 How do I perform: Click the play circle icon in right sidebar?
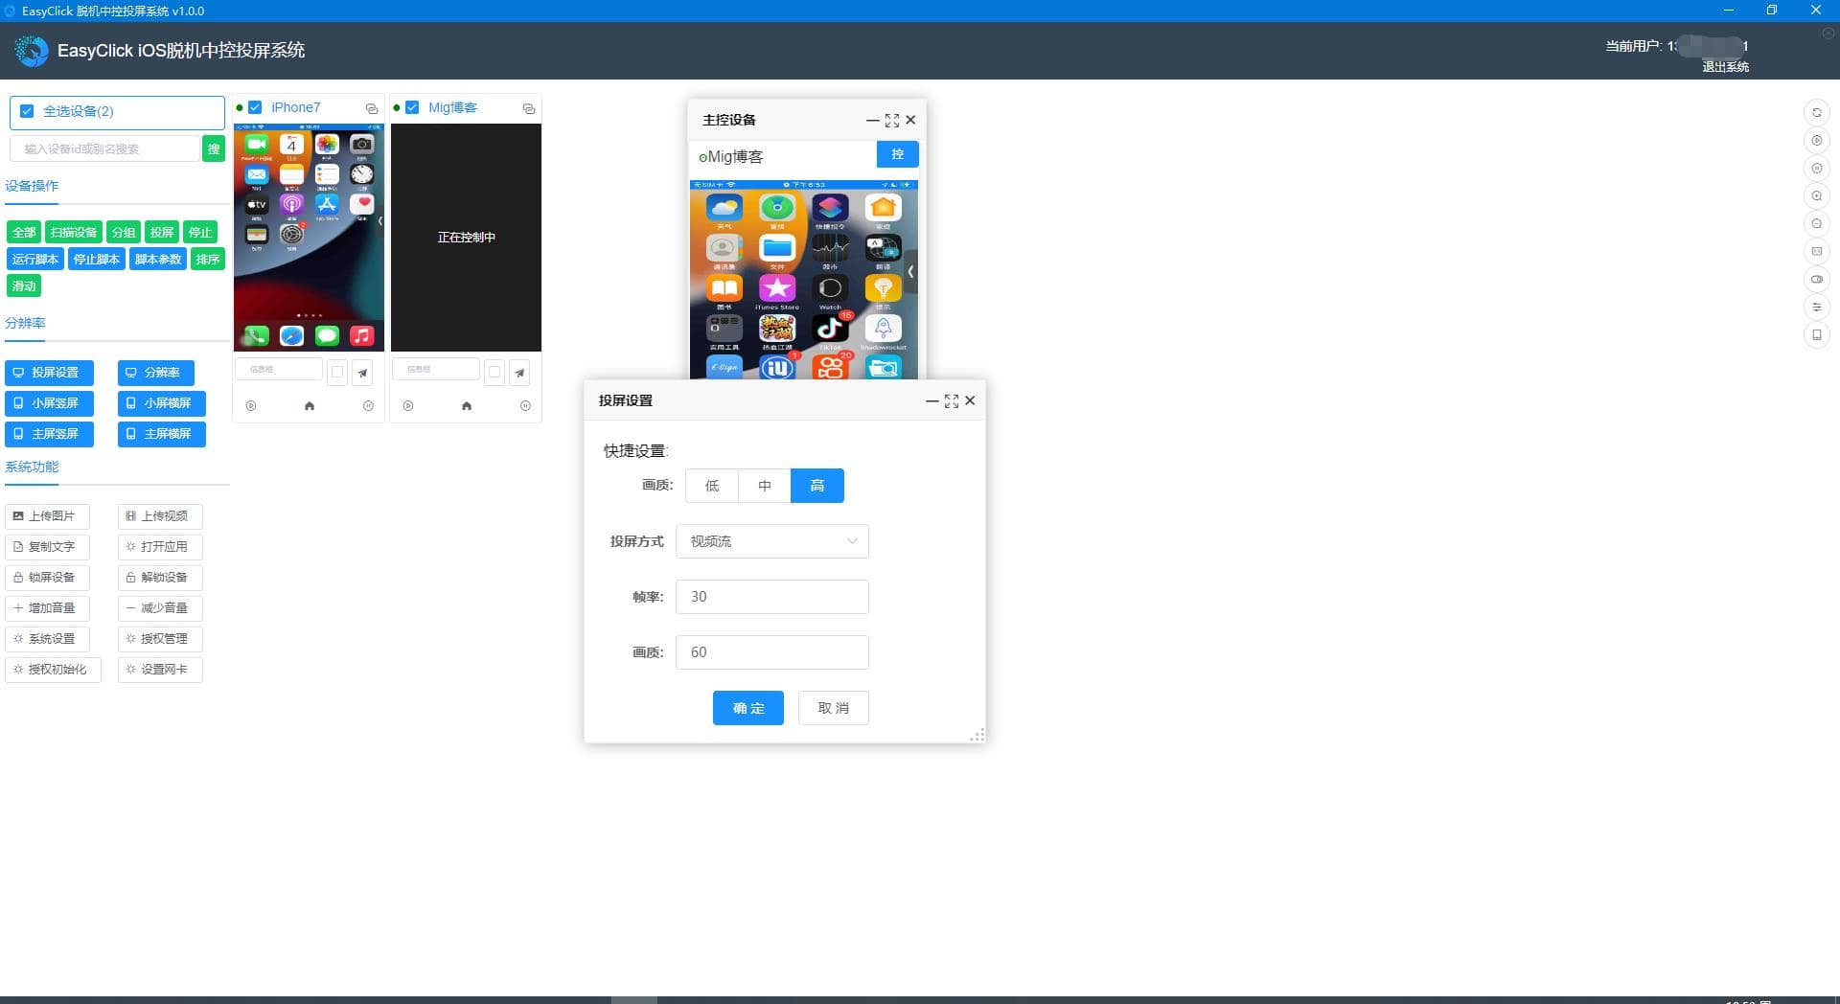click(1816, 141)
